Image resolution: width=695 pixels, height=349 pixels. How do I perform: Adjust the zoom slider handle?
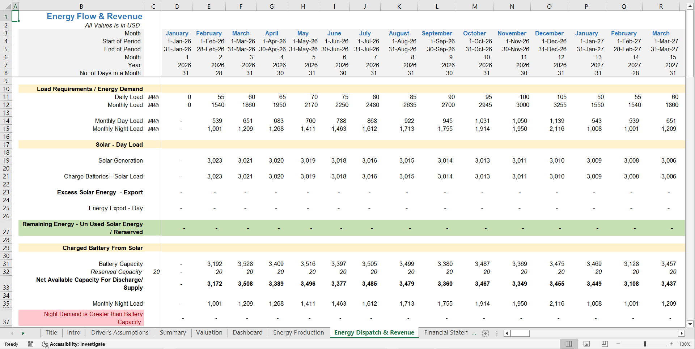646,344
